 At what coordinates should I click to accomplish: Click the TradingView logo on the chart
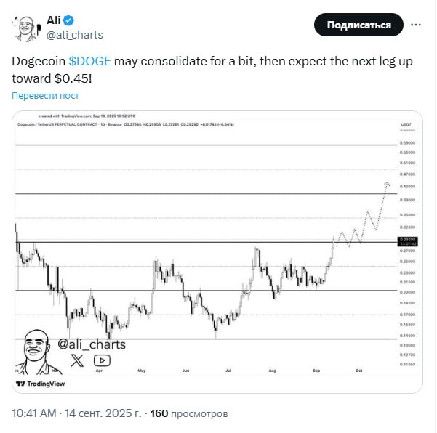[x=41, y=384]
